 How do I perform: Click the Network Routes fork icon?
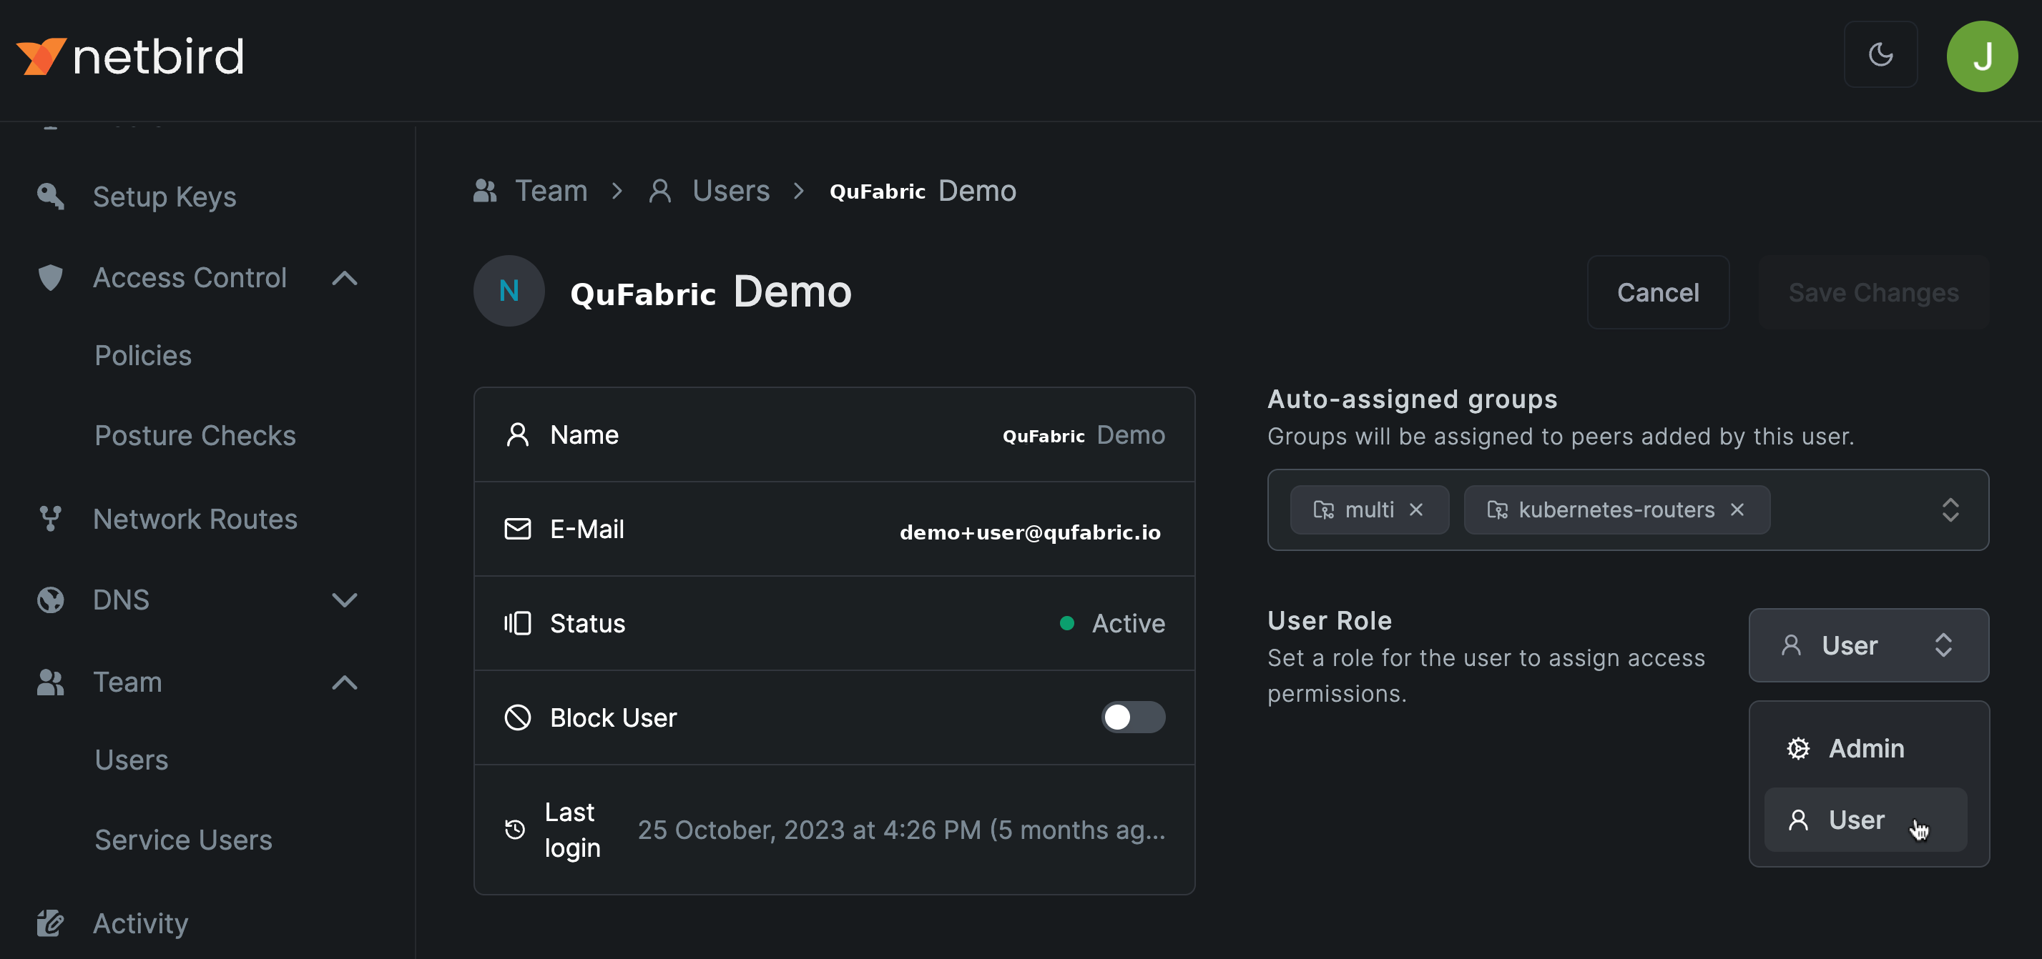[x=51, y=519]
